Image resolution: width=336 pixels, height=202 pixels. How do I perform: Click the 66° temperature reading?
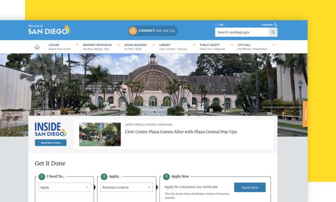222,25
